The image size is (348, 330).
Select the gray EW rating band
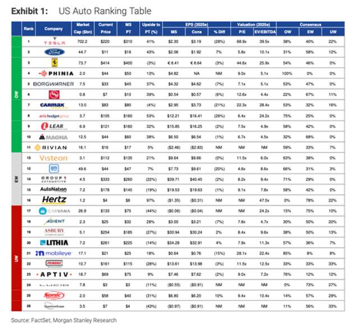click(x=16, y=179)
